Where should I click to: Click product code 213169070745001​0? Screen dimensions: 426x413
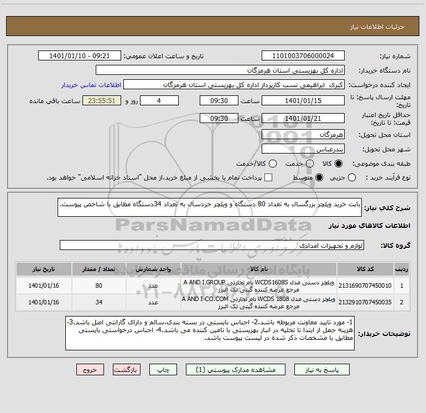(365, 285)
